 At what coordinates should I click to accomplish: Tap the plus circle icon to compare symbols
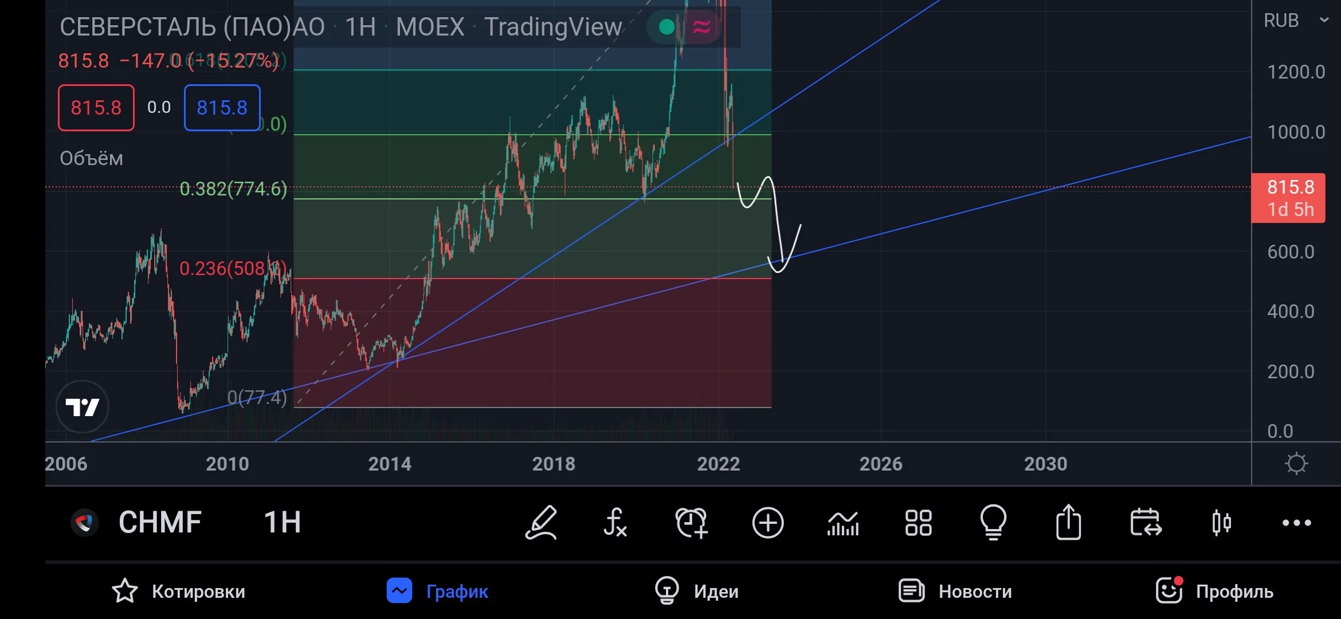[767, 522]
